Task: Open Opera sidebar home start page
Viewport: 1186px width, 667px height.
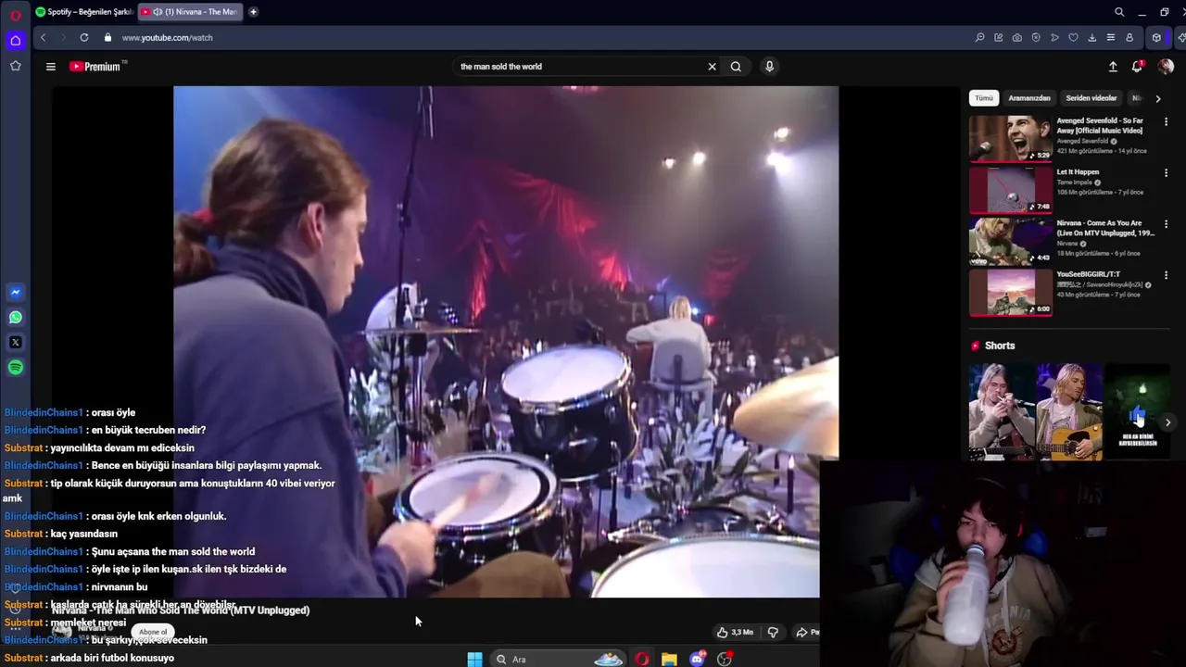Action: click(x=16, y=40)
